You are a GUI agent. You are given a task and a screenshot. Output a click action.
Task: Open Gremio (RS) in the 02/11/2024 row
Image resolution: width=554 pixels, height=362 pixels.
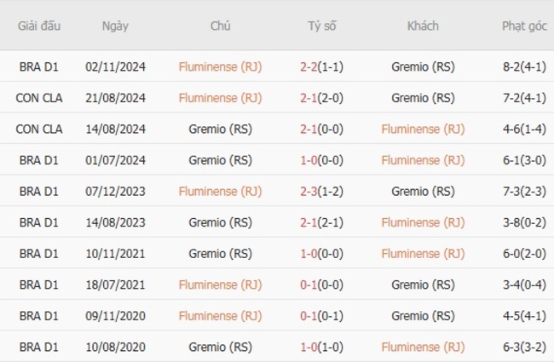coord(423,66)
